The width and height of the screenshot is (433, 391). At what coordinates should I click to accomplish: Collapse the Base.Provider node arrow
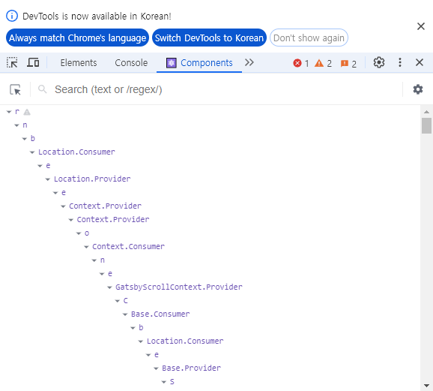[156, 368]
